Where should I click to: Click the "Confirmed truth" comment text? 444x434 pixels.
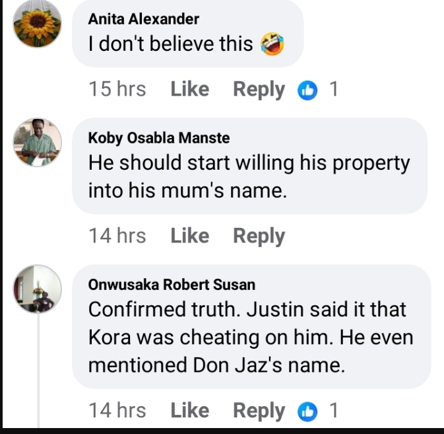click(x=250, y=337)
